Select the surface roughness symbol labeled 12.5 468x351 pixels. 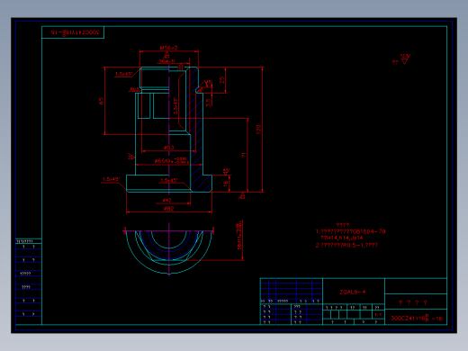tap(405, 59)
